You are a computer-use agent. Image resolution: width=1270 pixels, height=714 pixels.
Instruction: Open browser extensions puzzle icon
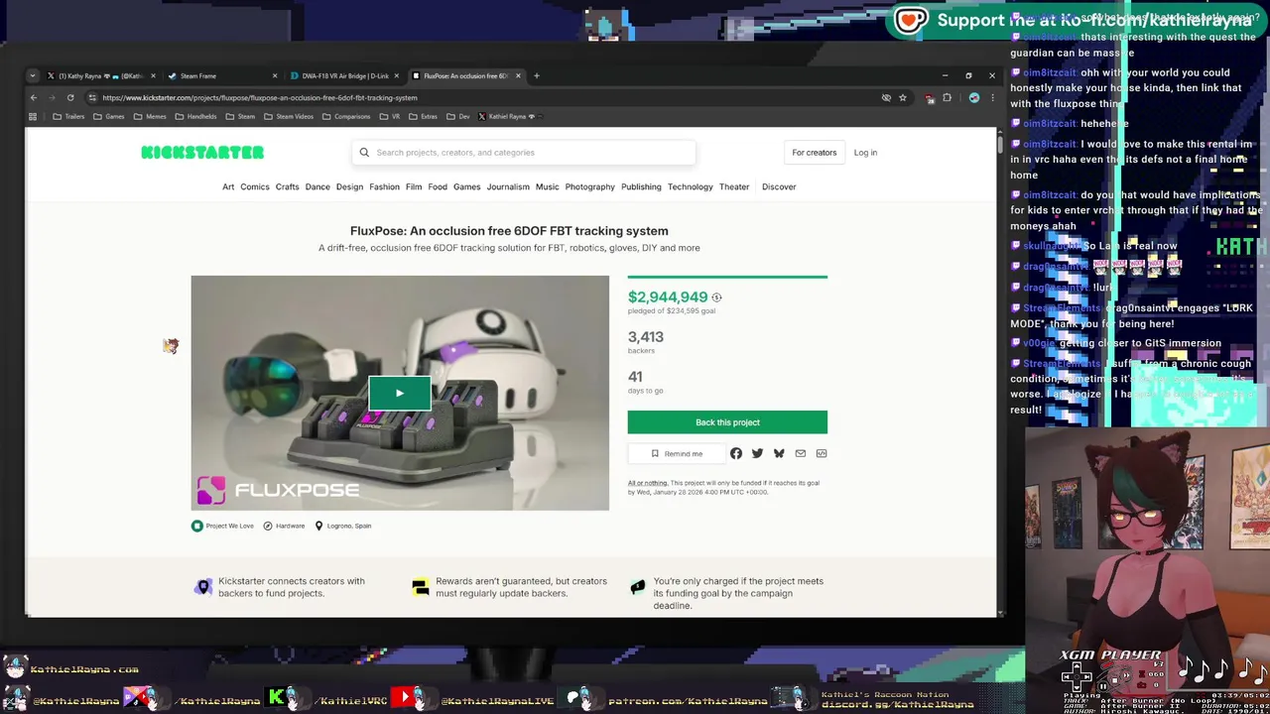click(x=947, y=97)
